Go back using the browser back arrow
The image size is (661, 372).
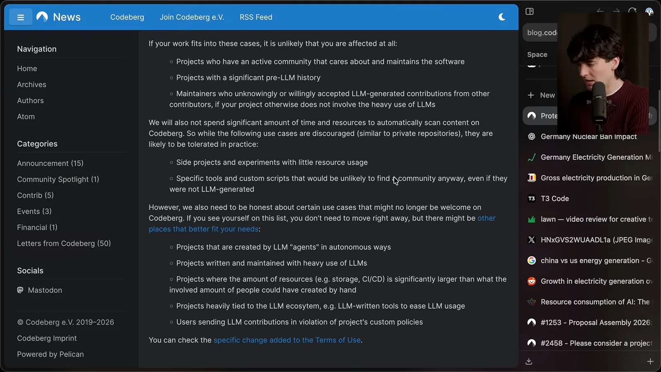pyautogui.click(x=600, y=11)
